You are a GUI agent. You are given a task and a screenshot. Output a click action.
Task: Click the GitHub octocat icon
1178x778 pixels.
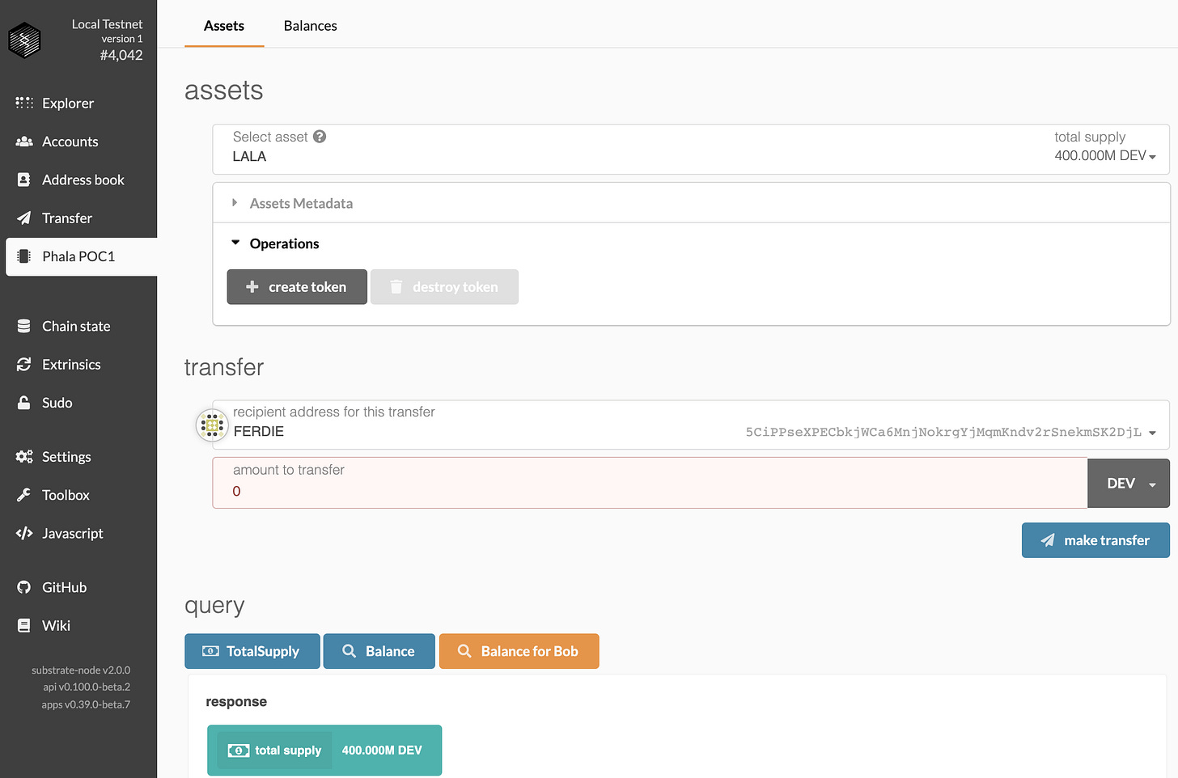[x=24, y=587]
